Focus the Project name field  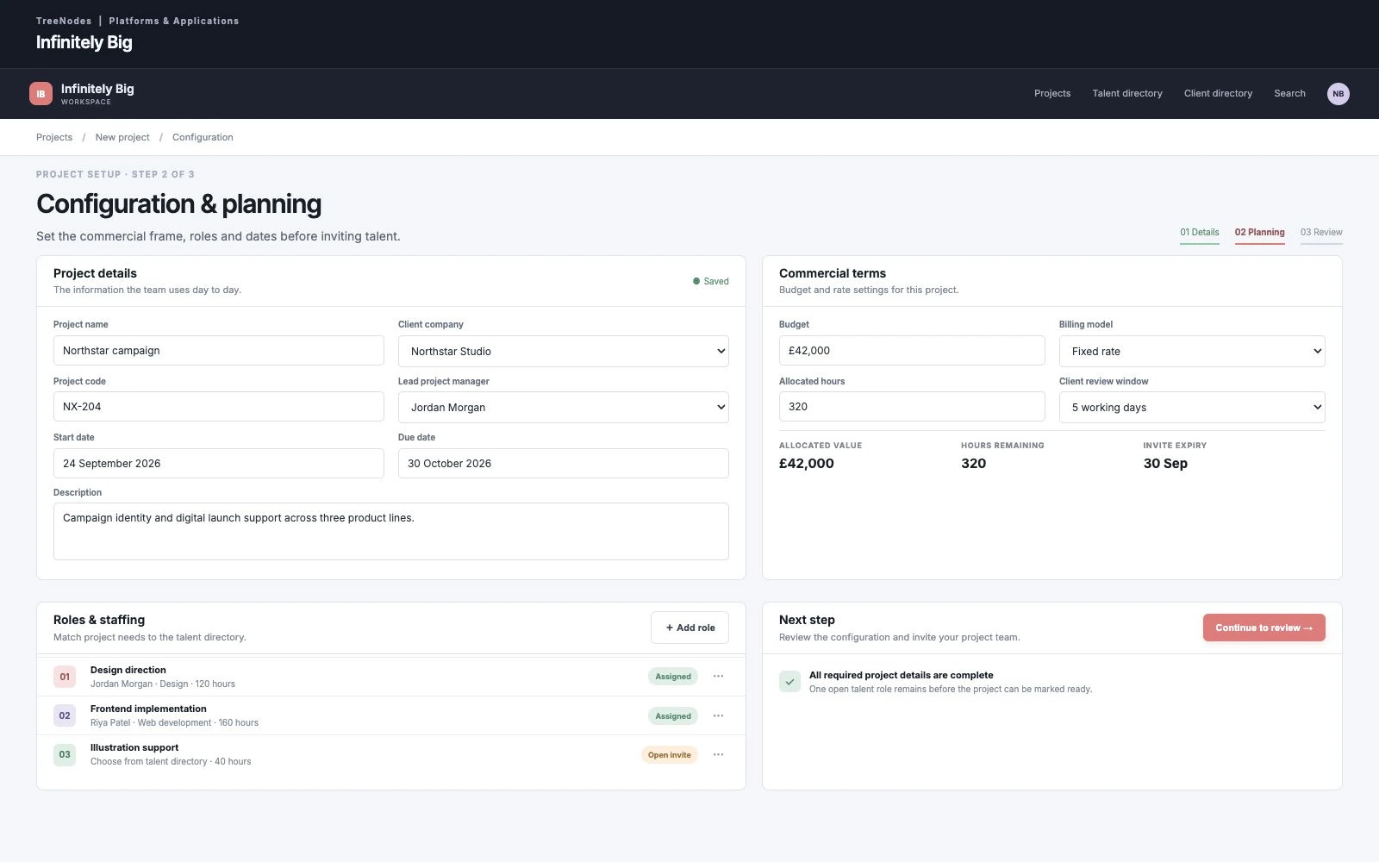(219, 351)
